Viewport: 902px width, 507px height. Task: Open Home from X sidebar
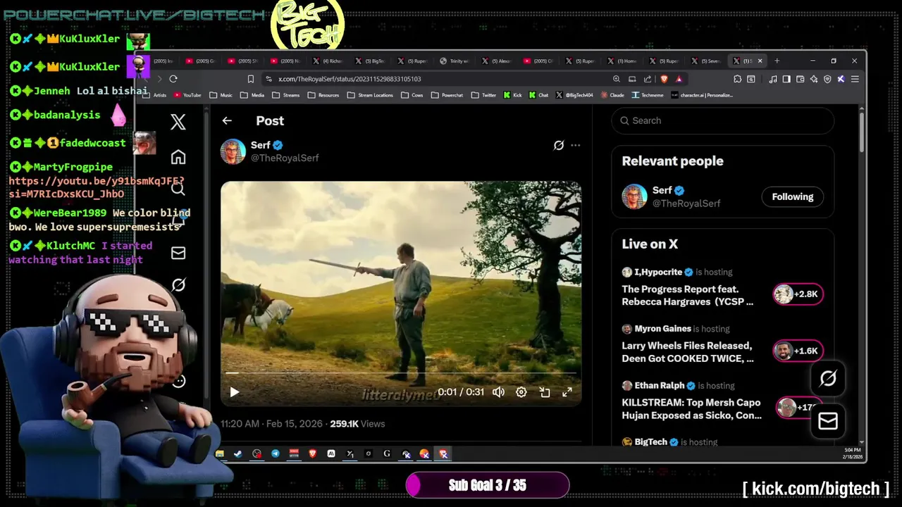(x=178, y=157)
